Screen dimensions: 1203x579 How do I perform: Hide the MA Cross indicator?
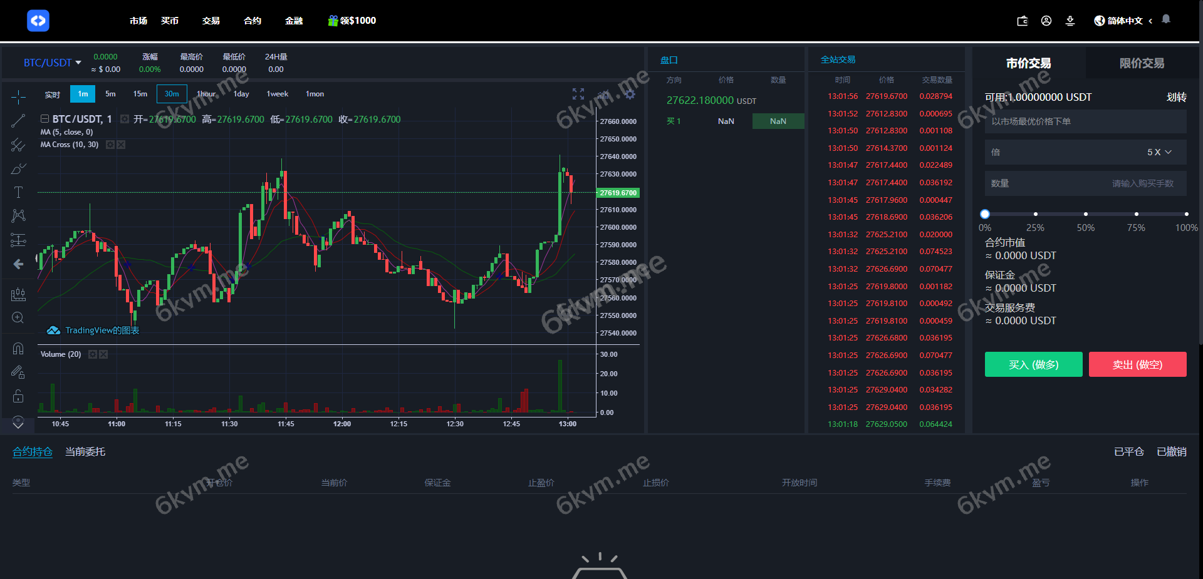coord(120,145)
